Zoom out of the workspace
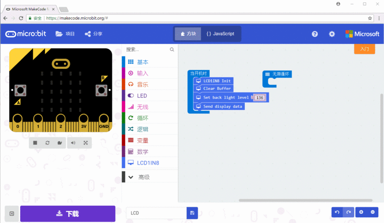This screenshot has height=223, width=384. click(372, 212)
